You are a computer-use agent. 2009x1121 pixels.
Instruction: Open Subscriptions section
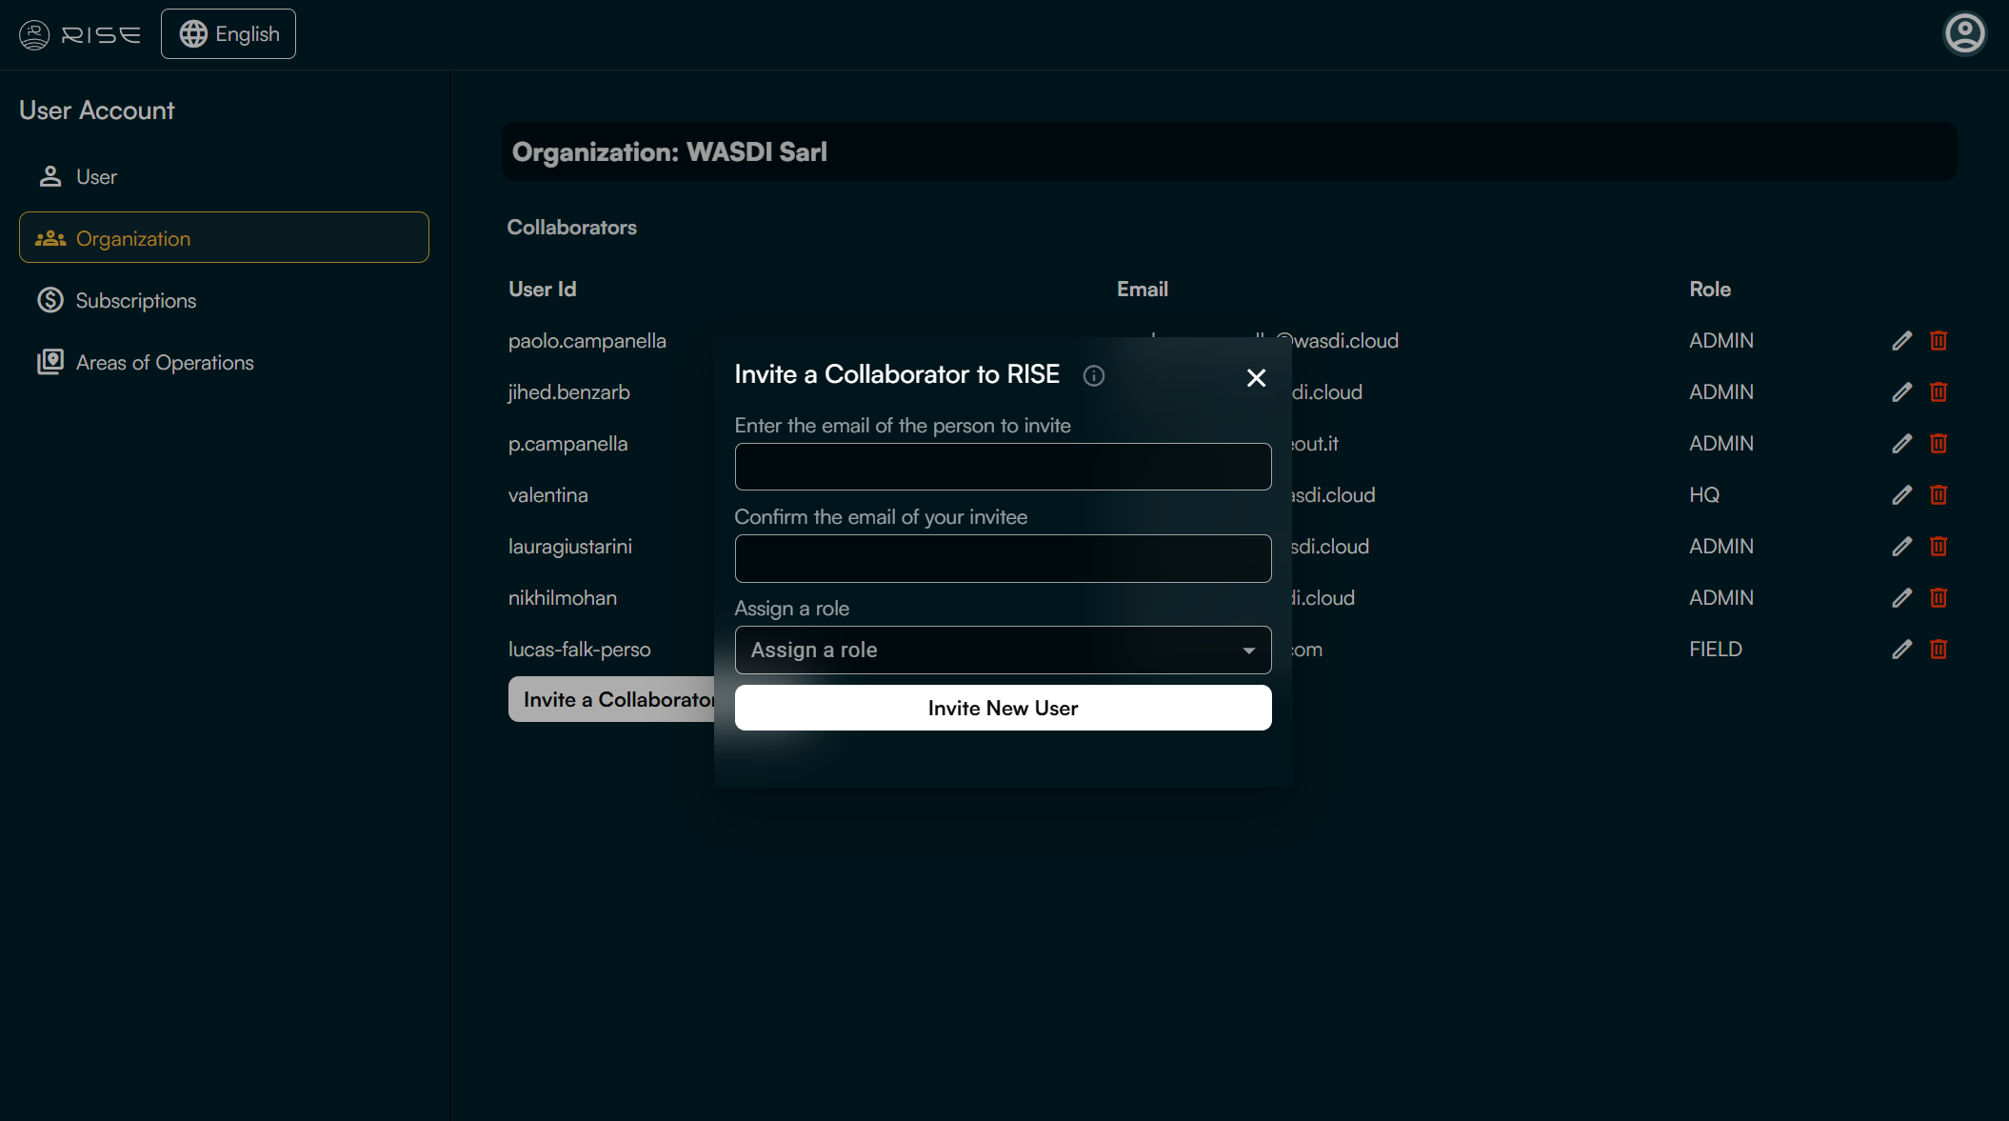pyautogui.click(x=224, y=301)
